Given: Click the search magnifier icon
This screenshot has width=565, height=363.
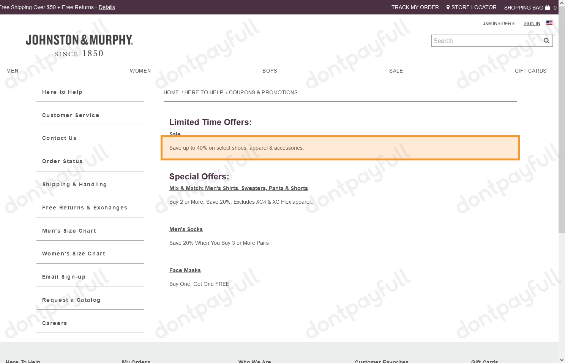Looking at the screenshot, I should [x=546, y=41].
